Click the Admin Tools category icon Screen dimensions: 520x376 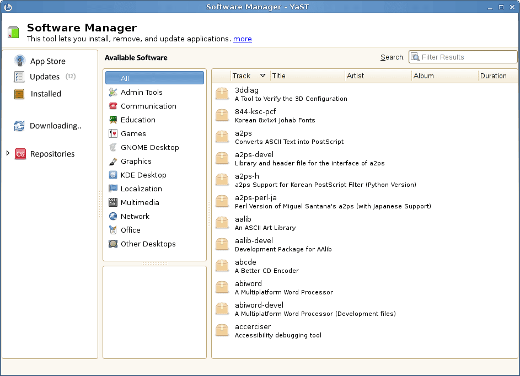tap(113, 92)
